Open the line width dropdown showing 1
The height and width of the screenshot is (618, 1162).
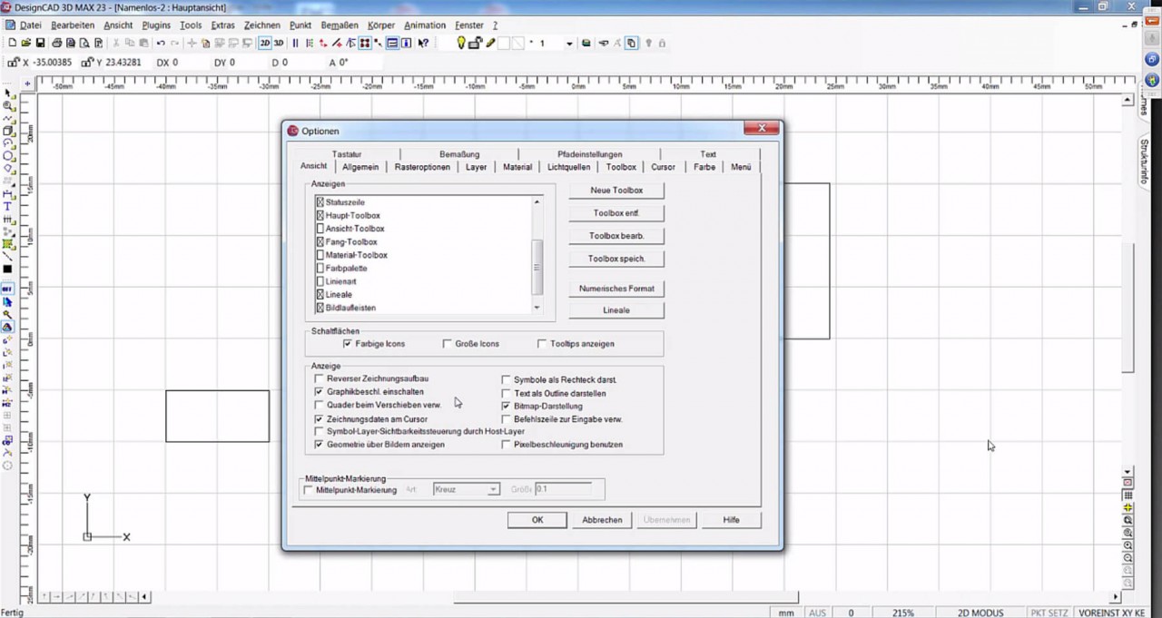tap(569, 43)
